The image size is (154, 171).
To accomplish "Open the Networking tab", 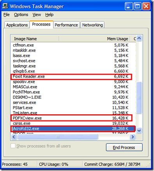I will (x=92, y=25).
